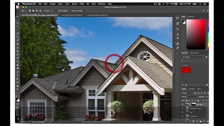Select the Path Selection tool
The image size is (224, 126).
[x=17, y=79]
